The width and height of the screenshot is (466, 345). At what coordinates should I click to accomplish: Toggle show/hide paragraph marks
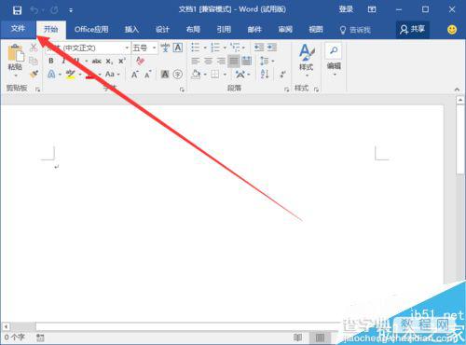(x=283, y=74)
